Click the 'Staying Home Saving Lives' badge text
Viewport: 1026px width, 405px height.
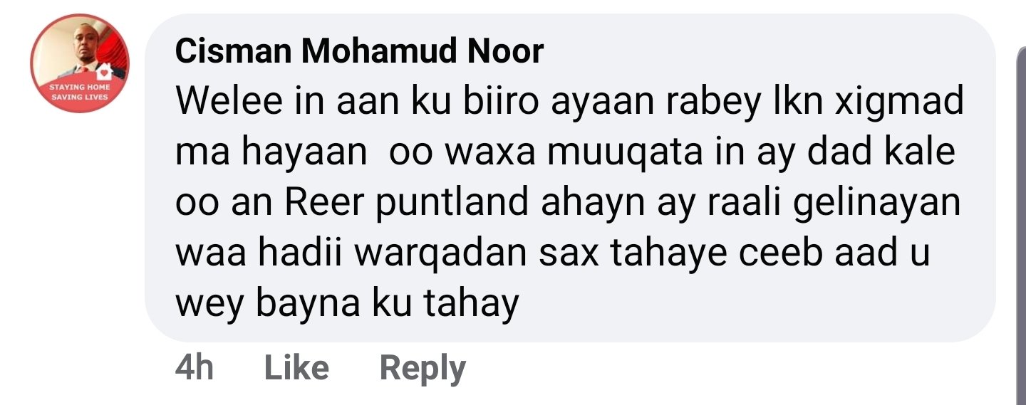point(79,92)
